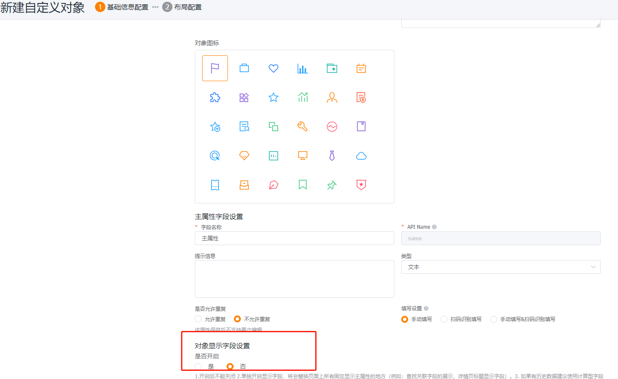Select the green rising trend chart icon
Image resolution: width=618 pixels, height=379 pixels.
[x=303, y=97]
